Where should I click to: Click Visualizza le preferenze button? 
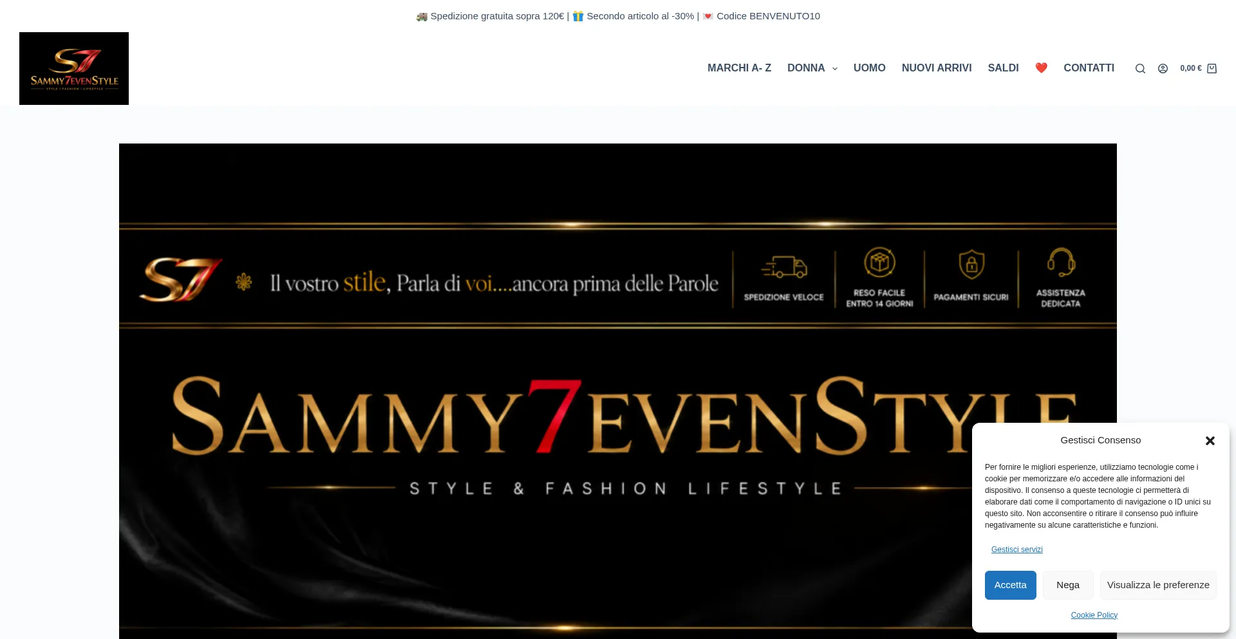coord(1158,585)
